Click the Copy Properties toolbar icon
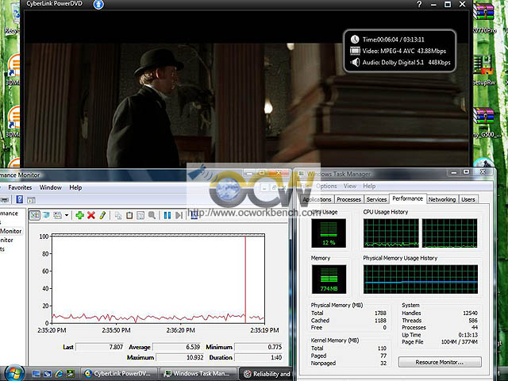The image size is (508, 381). click(118, 215)
